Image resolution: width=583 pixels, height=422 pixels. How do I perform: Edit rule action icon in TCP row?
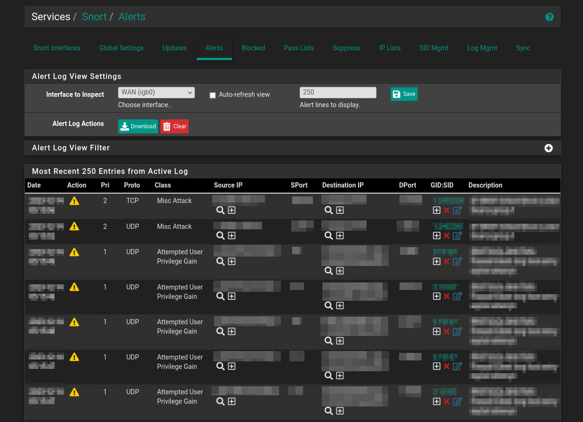point(457,210)
